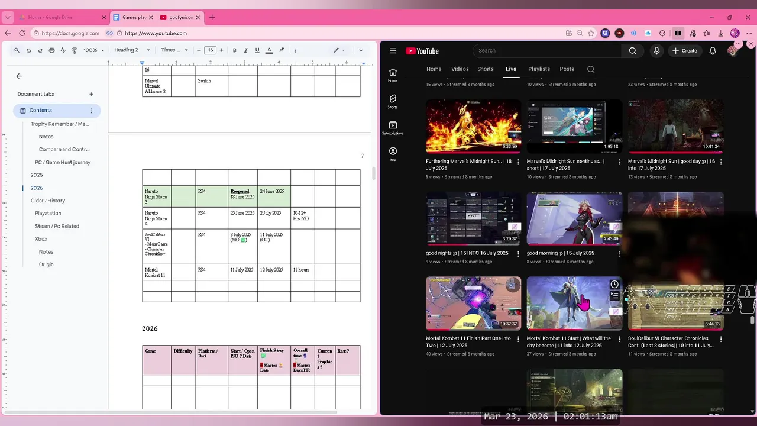Activate the paint format tool

point(74,50)
